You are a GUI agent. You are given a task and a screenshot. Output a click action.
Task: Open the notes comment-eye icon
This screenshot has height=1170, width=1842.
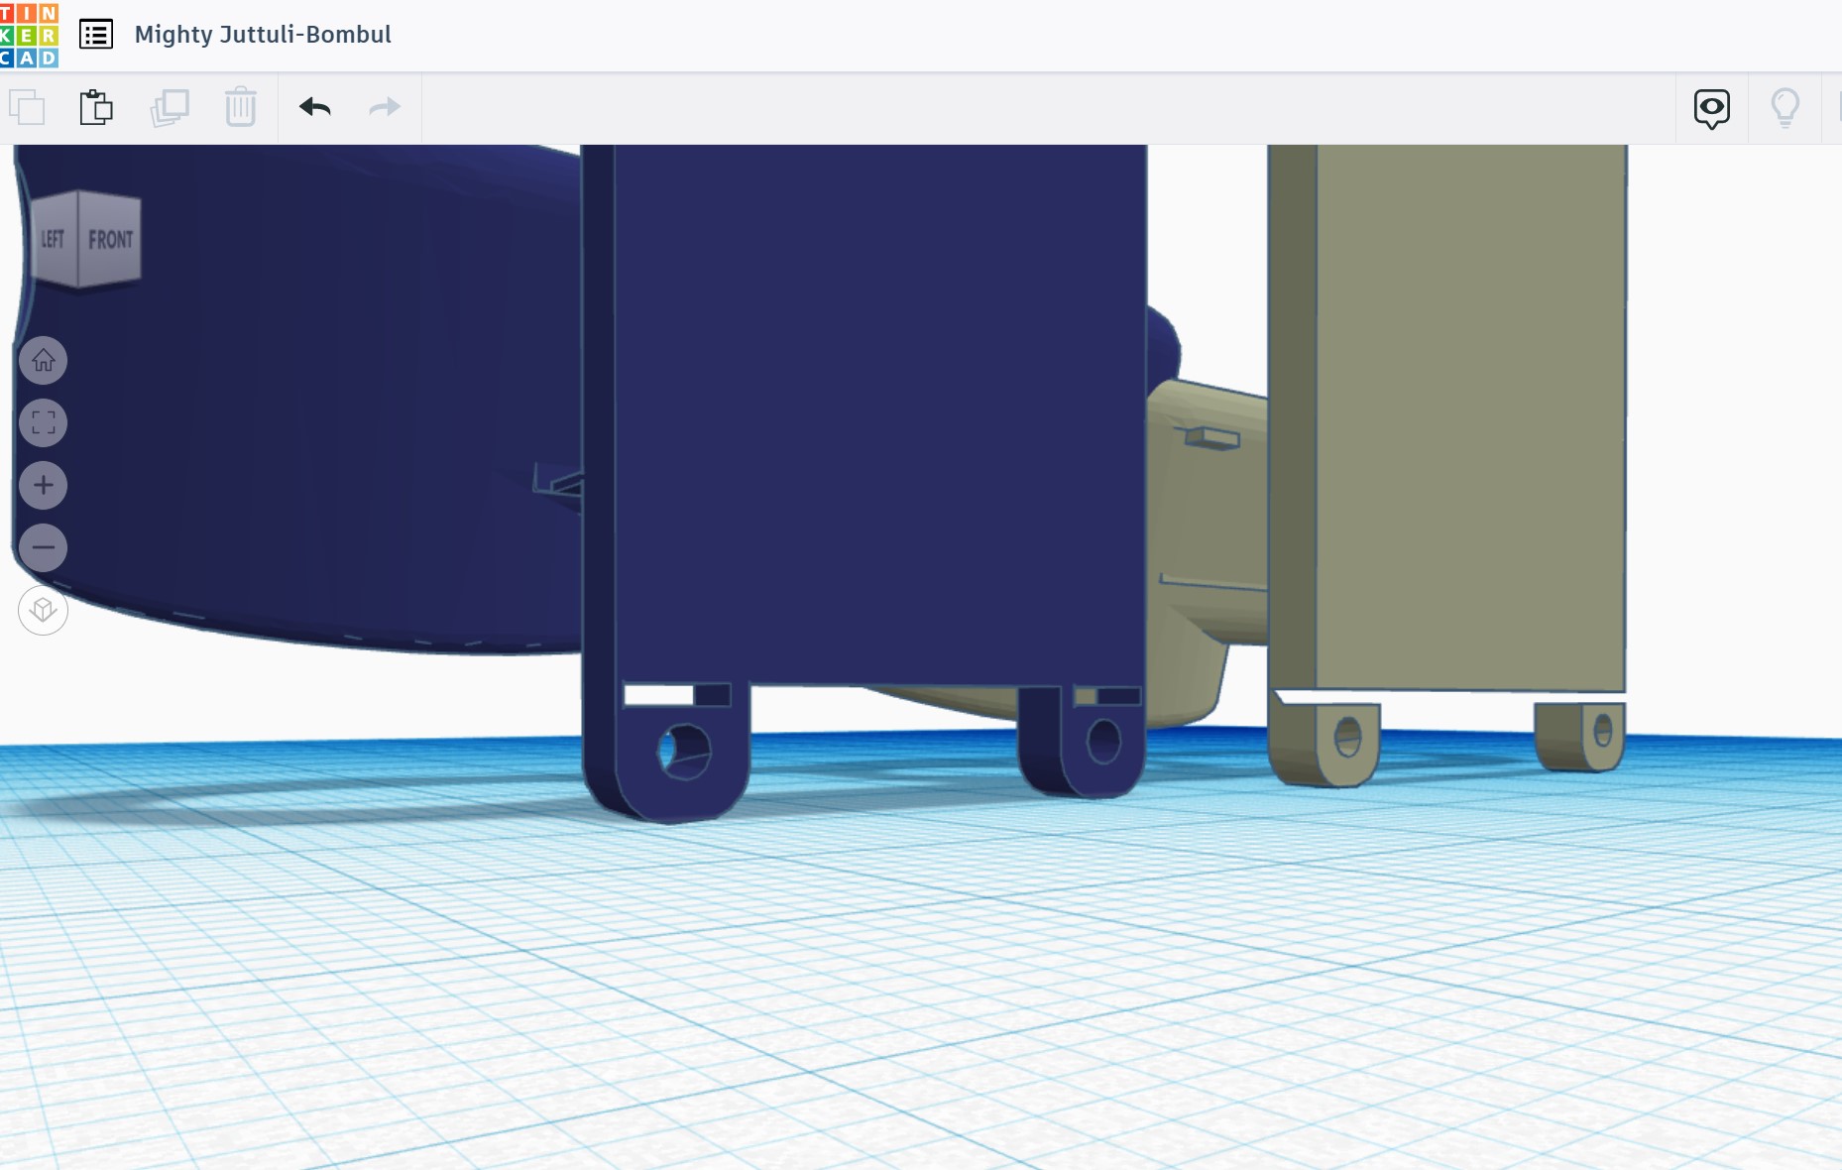pos(1712,108)
